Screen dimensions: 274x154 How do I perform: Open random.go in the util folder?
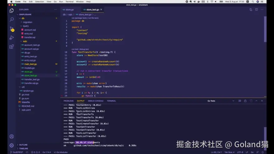[x=28, y=91]
